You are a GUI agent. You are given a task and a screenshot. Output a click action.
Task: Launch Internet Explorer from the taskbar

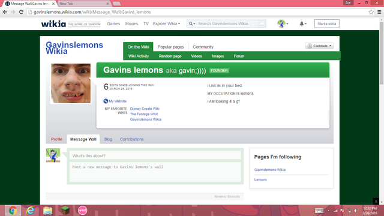coord(31,211)
